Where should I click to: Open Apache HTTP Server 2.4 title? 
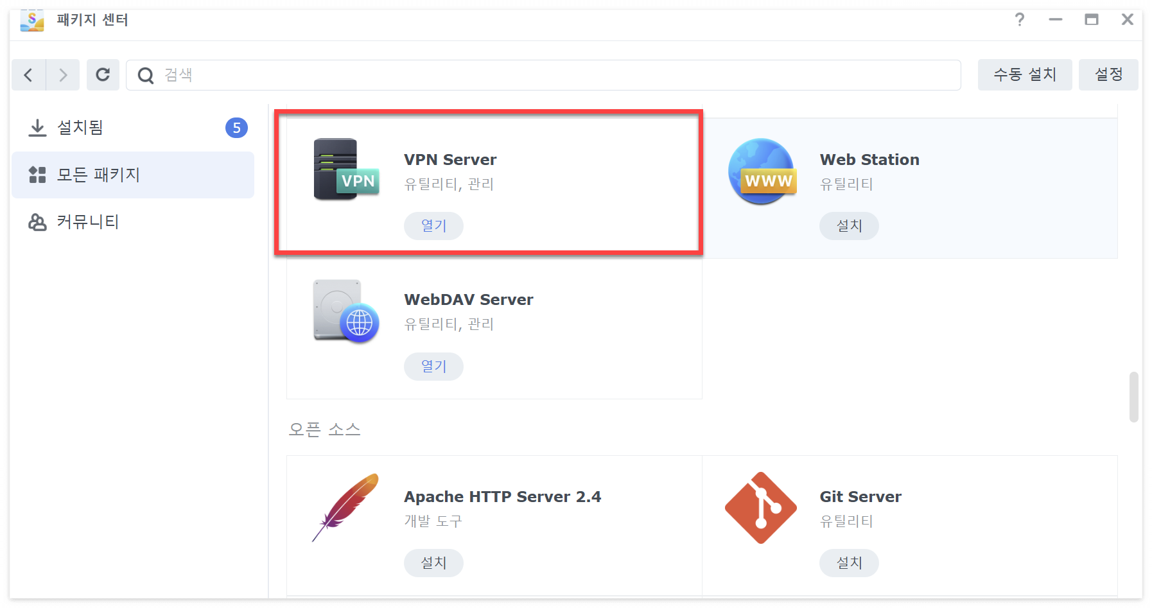point(503,497)
